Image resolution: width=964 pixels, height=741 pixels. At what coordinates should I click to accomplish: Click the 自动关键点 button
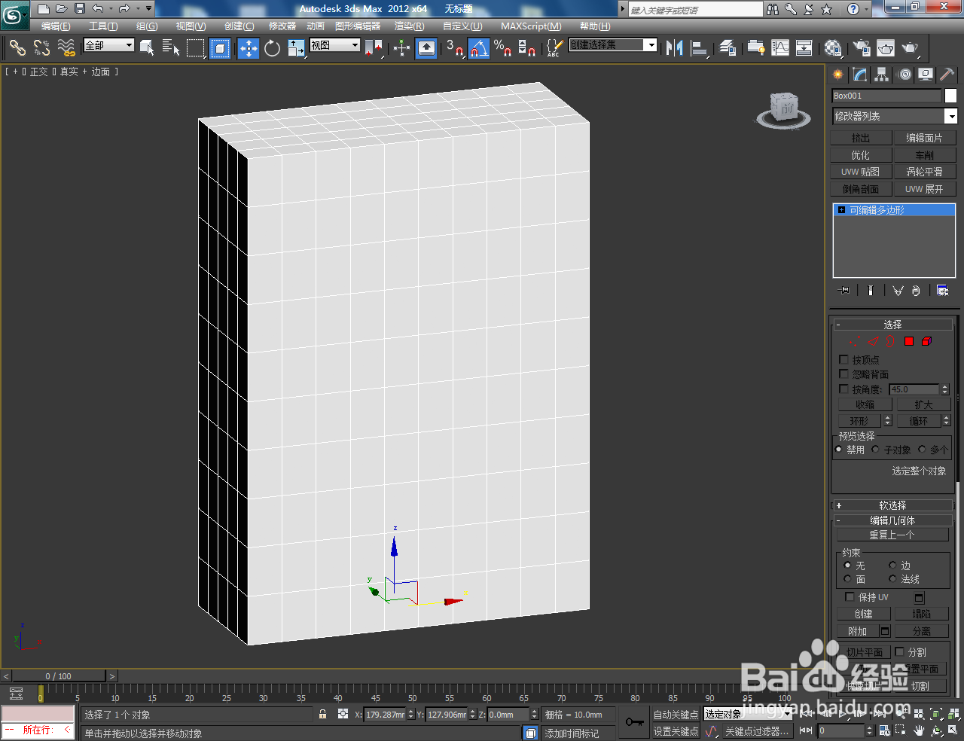[x=676, y=715]
